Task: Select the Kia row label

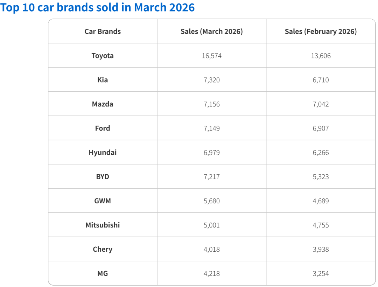Action: (x=103, y=80)
